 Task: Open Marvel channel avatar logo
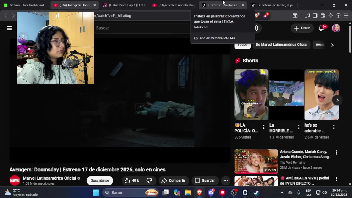15,180
